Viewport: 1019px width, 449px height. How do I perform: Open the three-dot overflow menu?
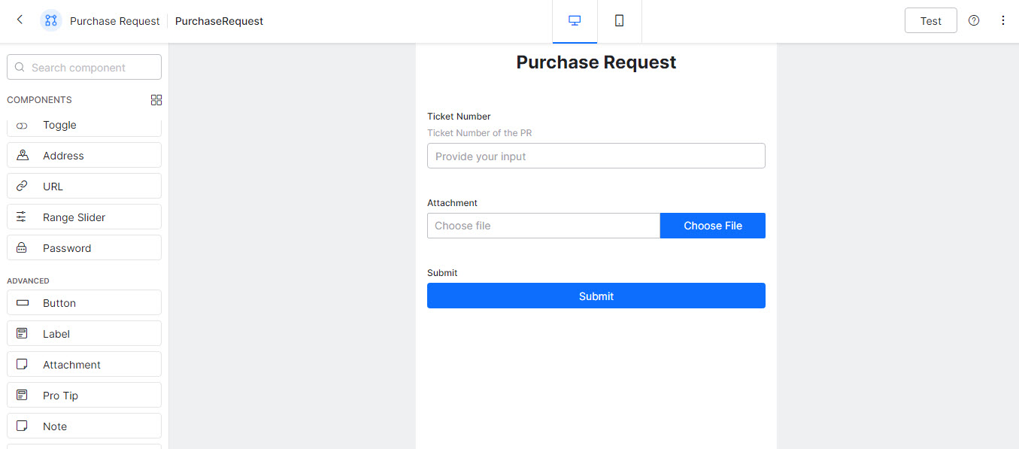point(1003,20)
